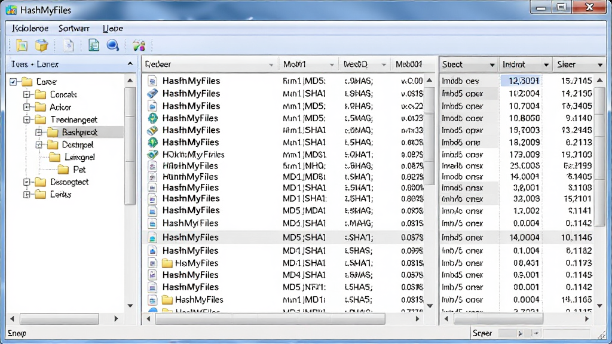Image resolution: width=612 pixels, height=344 pixels.
Task: Click the HashMyFiles app icon in title bar
Action: 11,10
